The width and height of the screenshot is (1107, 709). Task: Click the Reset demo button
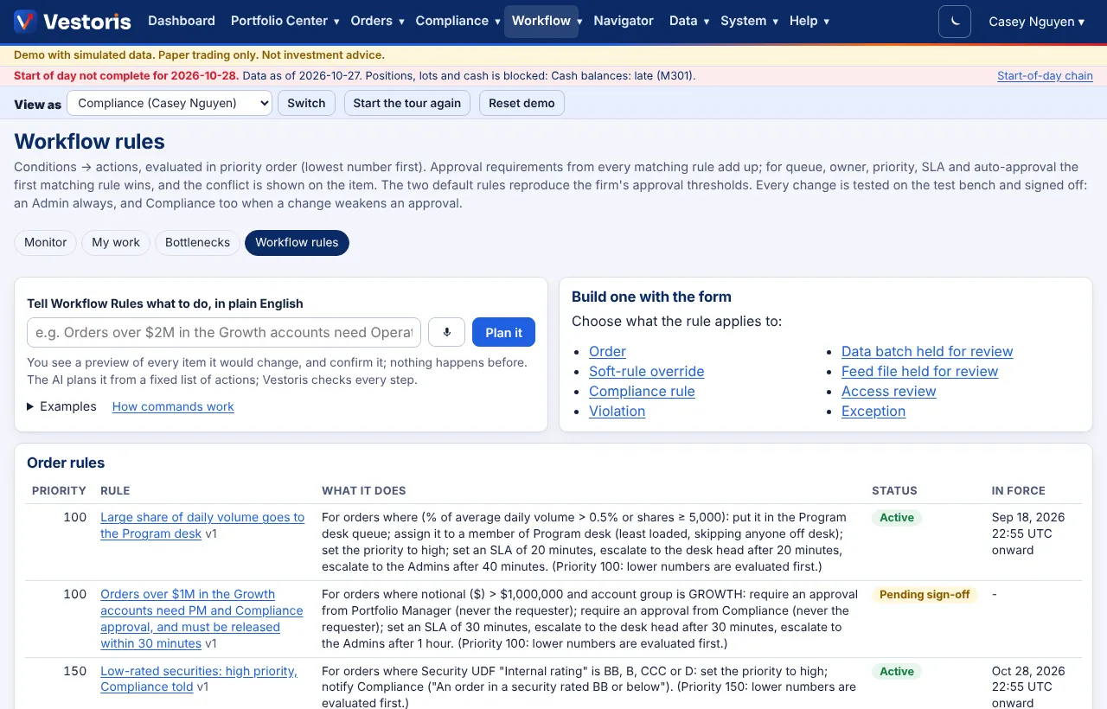tap(522, 103)
